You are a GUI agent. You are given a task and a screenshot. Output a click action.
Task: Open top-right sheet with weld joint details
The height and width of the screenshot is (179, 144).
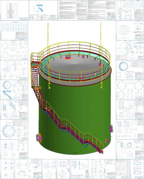coord(130,10)
